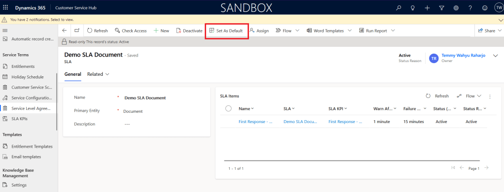The image size is (504, 192).
Task: Open the Warn After column header menu
Action: point(385,108)
